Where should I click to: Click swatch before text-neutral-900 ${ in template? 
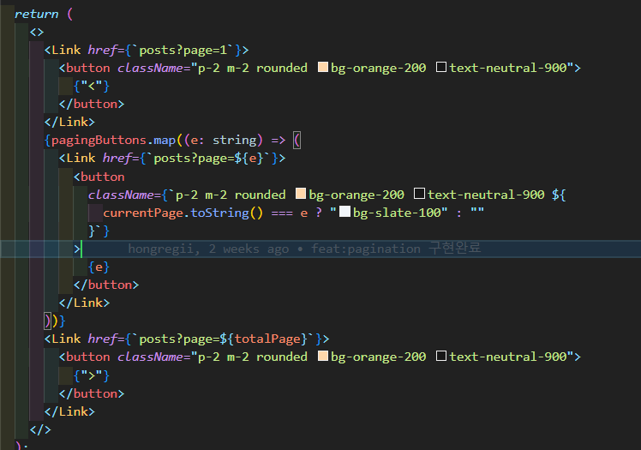419,194
